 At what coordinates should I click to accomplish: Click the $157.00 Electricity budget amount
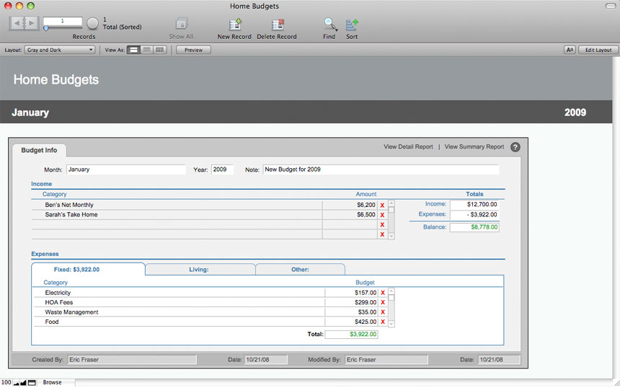(x=352, y=293)
